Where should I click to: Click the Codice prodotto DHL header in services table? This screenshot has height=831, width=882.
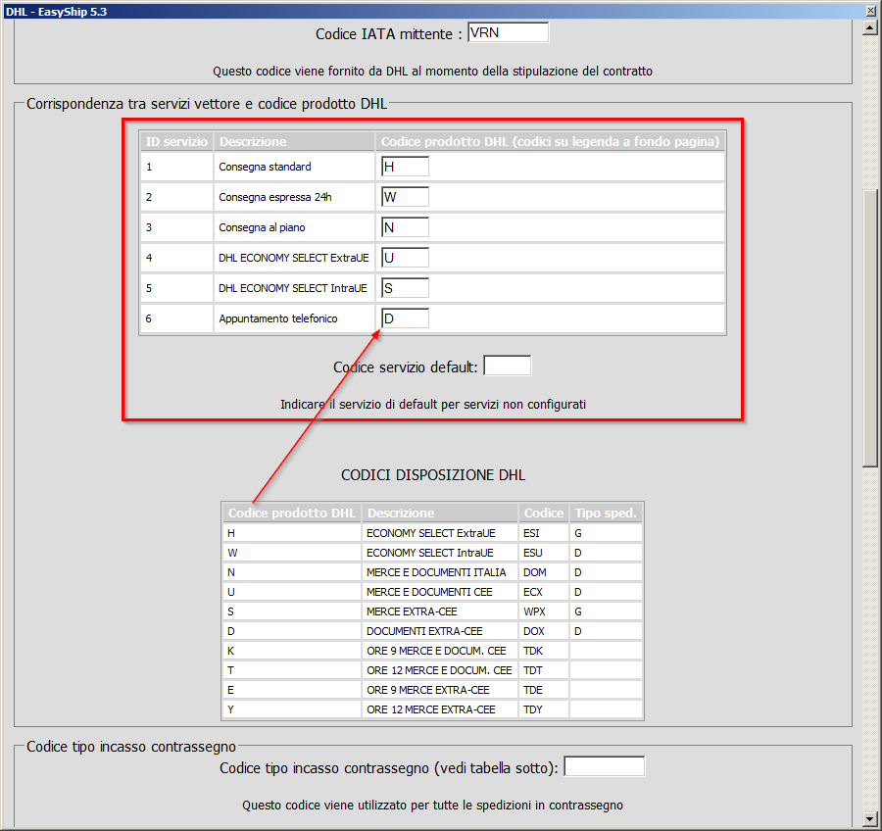[x=550, y=141]
